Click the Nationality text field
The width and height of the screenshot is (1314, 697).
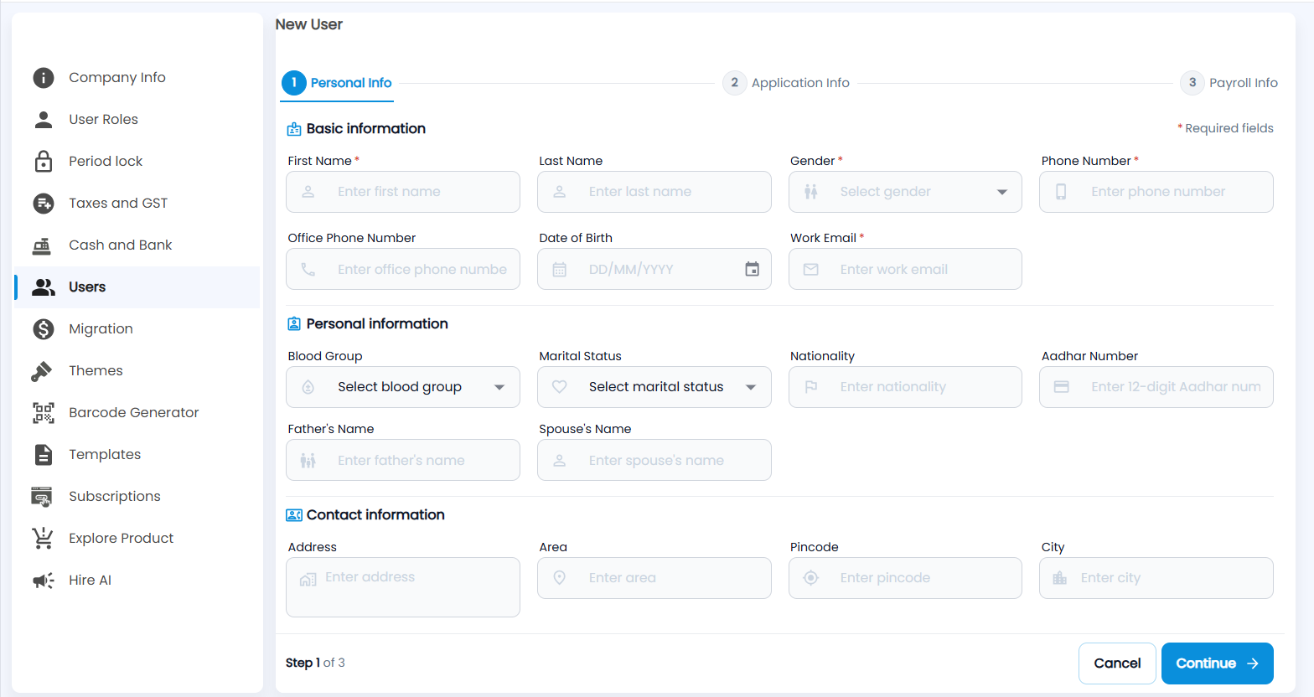[905, 387]
